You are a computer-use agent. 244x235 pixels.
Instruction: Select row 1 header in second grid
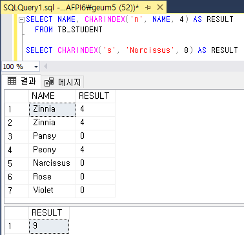coord(17,226)
